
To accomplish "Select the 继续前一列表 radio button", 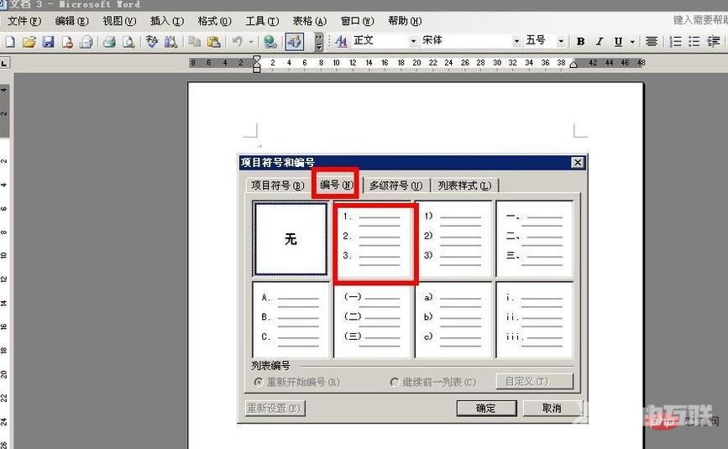I will point(395,382).
